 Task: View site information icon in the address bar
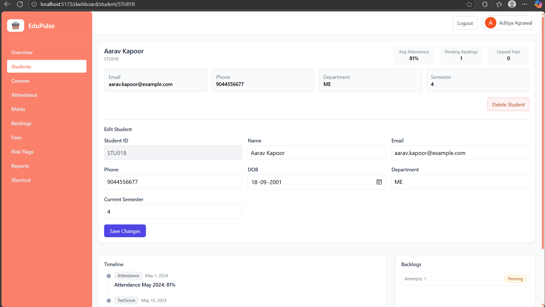pyautogui.click(x=34, y=4)
